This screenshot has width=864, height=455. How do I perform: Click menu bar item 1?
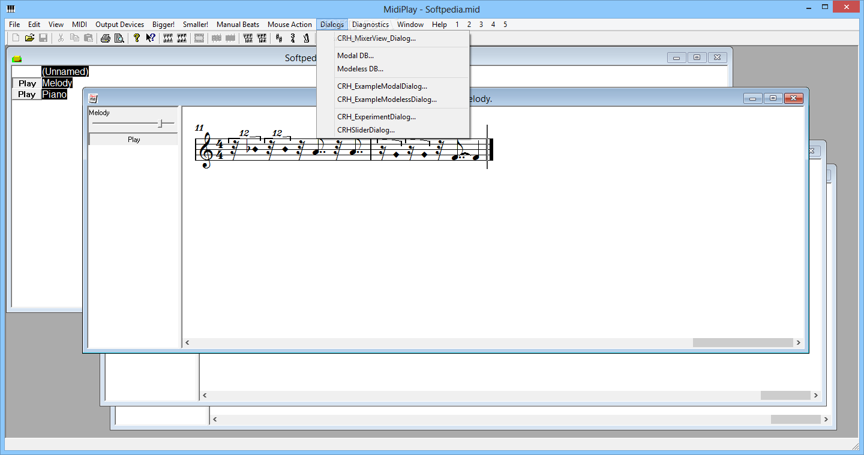tap(457, 25)
